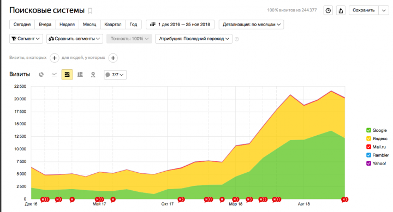Select Год period tab
This screenshot has width=393, height=212.
click(133, 25)
